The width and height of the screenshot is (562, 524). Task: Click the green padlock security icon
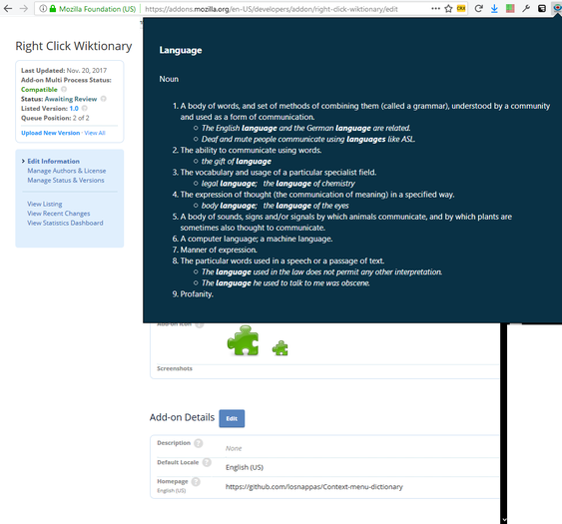(x=53, y=9)
